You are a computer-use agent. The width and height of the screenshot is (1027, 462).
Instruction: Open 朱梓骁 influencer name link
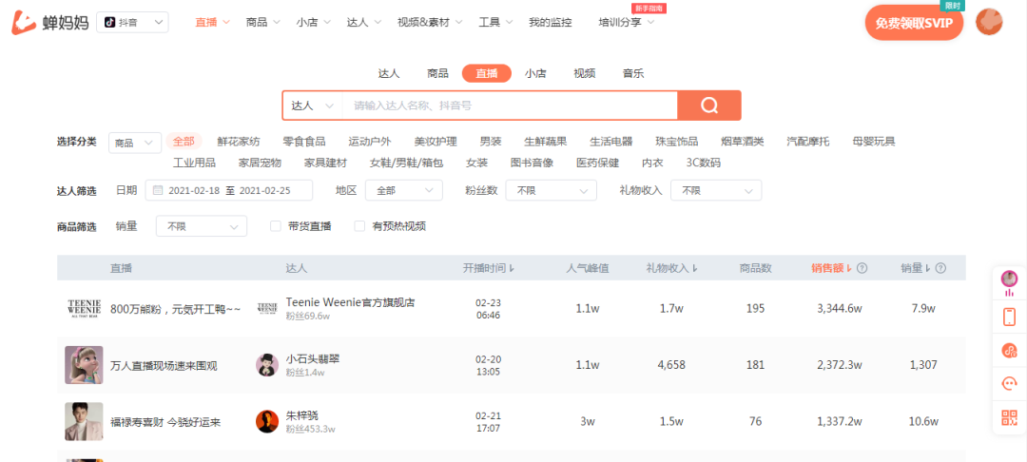[302, 414]
